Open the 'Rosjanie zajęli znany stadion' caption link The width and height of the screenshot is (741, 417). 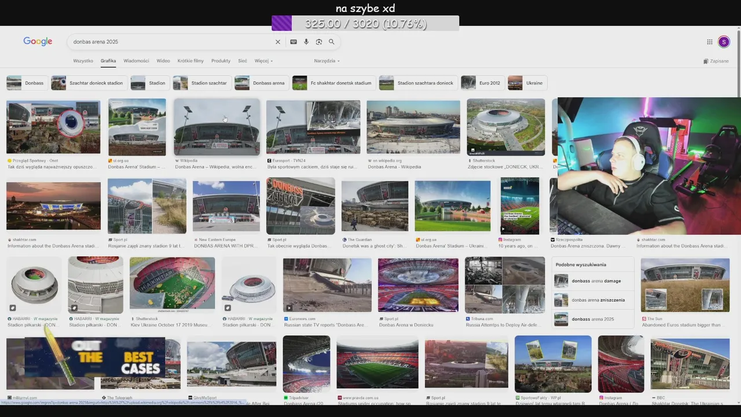[146, 246]
